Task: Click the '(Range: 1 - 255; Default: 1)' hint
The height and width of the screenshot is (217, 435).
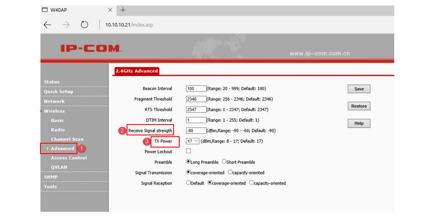Action: (232, 120)
